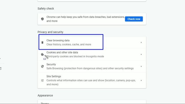
Task: Click the sliders icon beside Site Settings
Action: pyautogui.click(x=42, y=80)
